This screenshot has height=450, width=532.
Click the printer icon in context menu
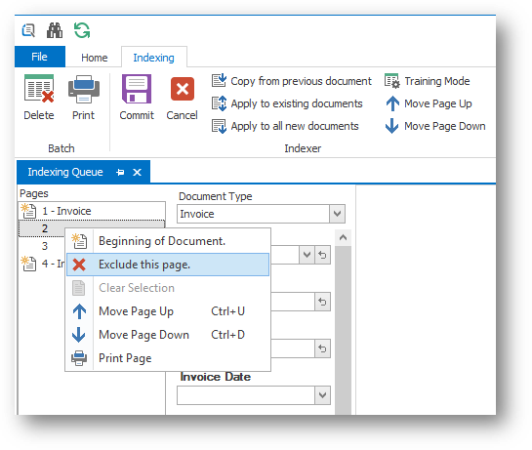[79, 358]
